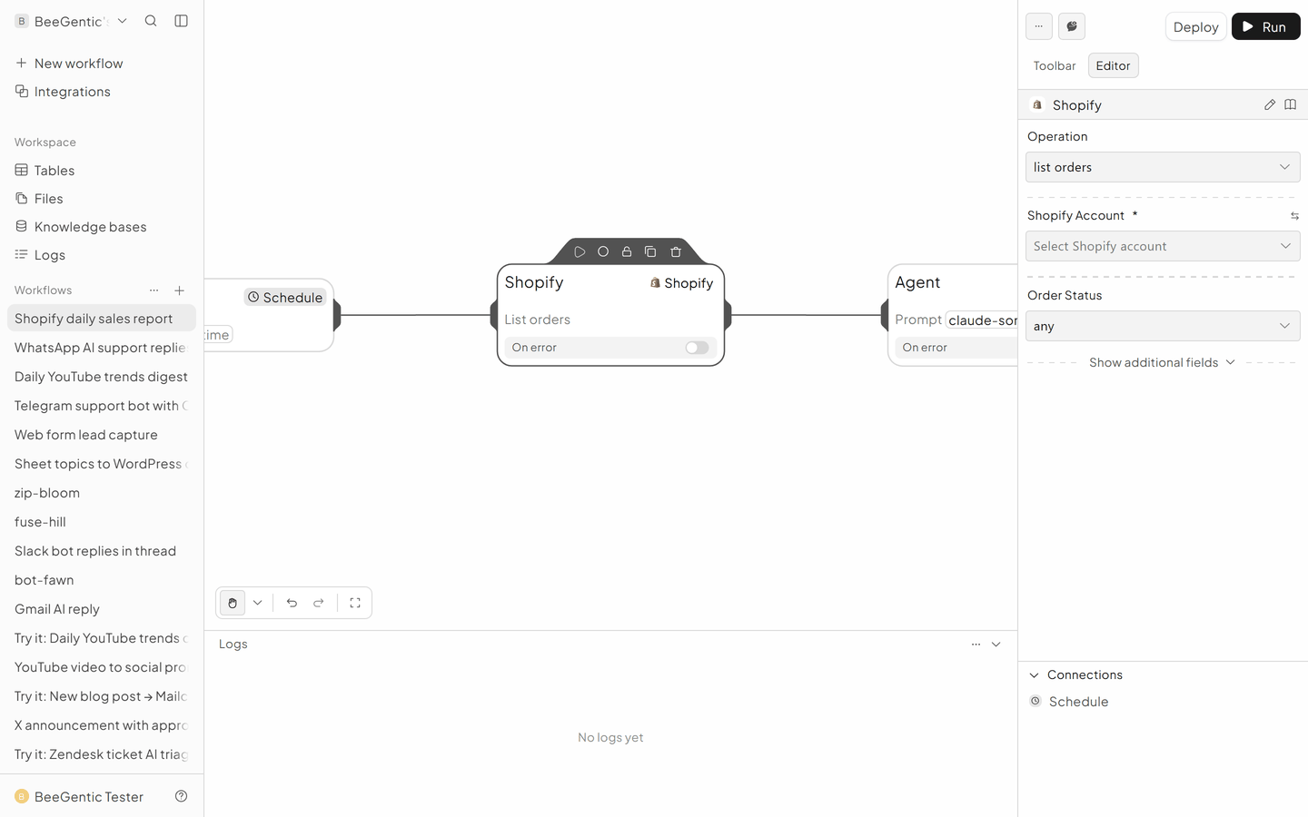Switch to the Toolbar tab
Viewport: 1308px width, 817px height.
coord(1055,65)
